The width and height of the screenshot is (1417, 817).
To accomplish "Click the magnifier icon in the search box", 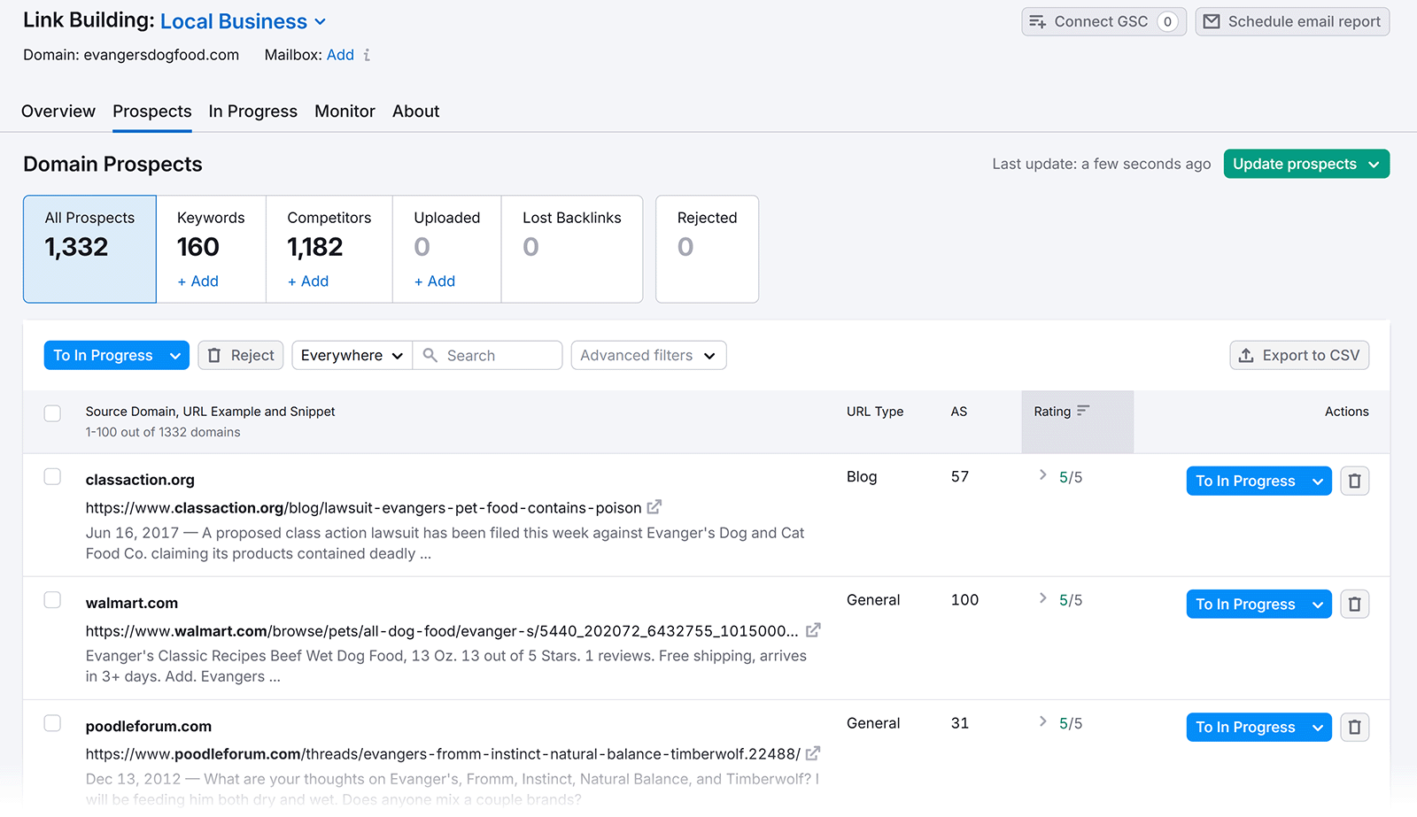I will 430,355.
